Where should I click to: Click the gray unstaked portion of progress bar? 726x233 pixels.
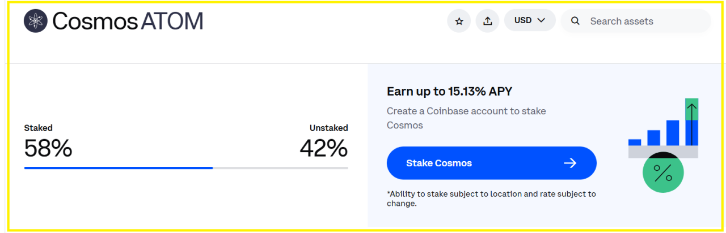(x=280, y=168)
